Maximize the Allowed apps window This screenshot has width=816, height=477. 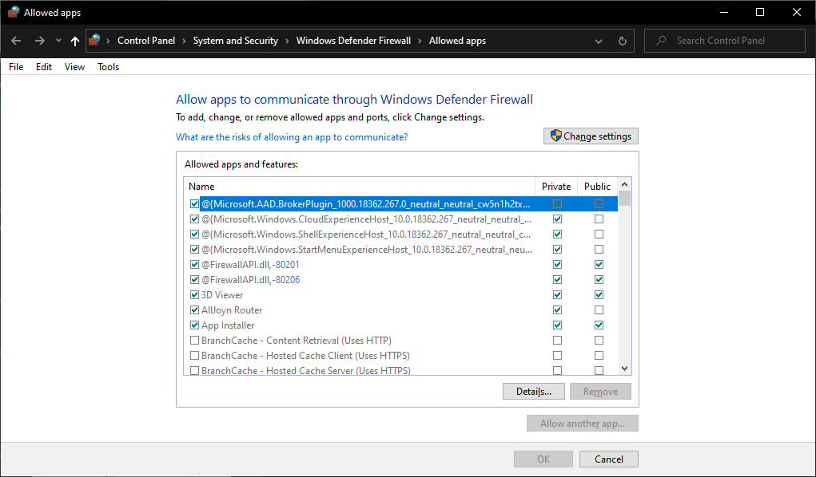[x=760, y=13]
